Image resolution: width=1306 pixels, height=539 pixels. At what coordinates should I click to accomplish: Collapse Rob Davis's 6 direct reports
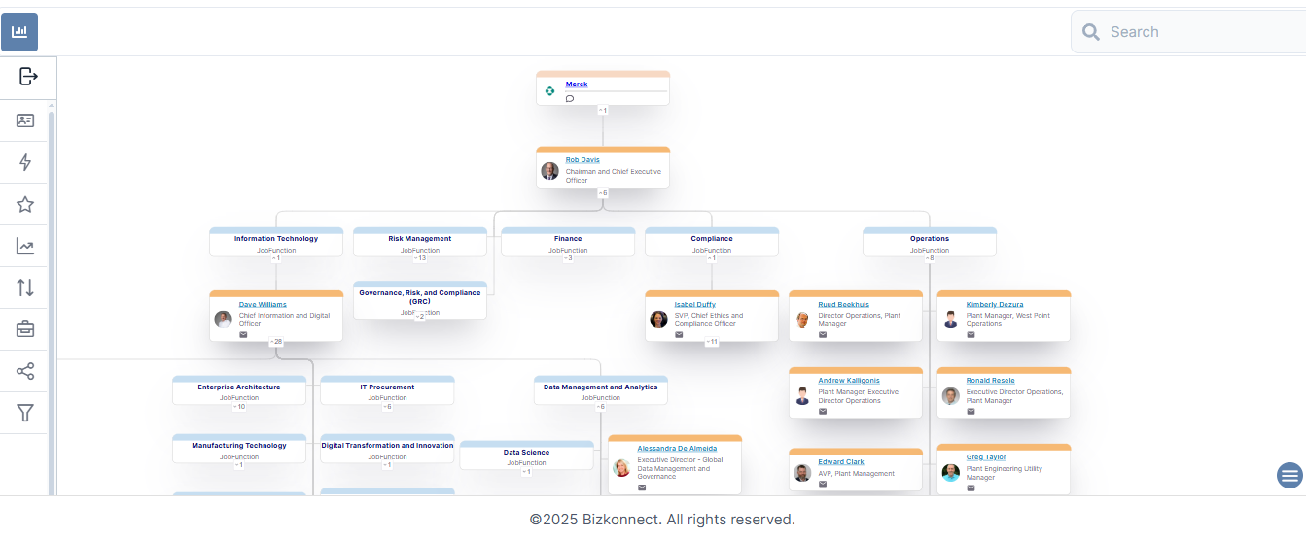(x=603, y=192)
